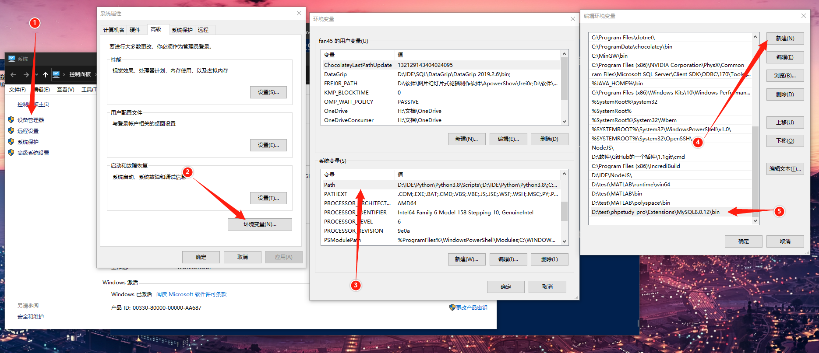819x353 pixels.
Task: Click 确定 in 编辑环境变量 dialog
Action: click(x=744, y=241)
